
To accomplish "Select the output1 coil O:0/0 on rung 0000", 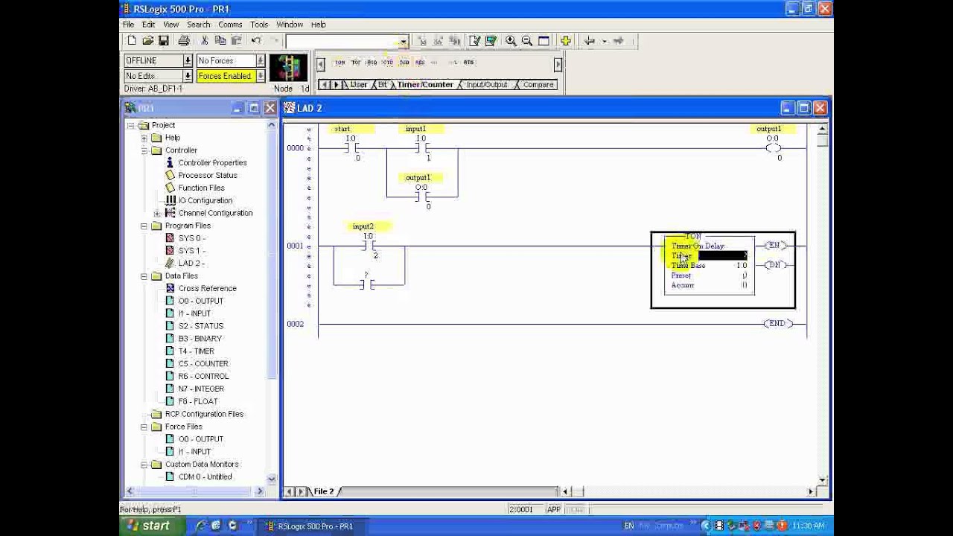I will pos(773,148).
